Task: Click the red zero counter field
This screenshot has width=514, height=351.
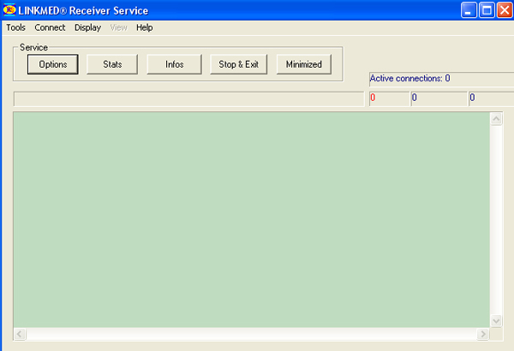Action: pyautogui.click(x=389, y=98)
